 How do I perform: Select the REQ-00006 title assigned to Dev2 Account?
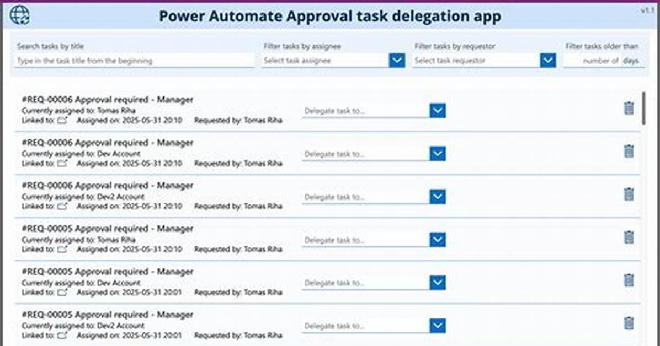coord(108,186)
